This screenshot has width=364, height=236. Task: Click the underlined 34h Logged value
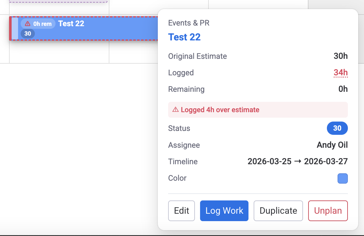click(340, 72)
